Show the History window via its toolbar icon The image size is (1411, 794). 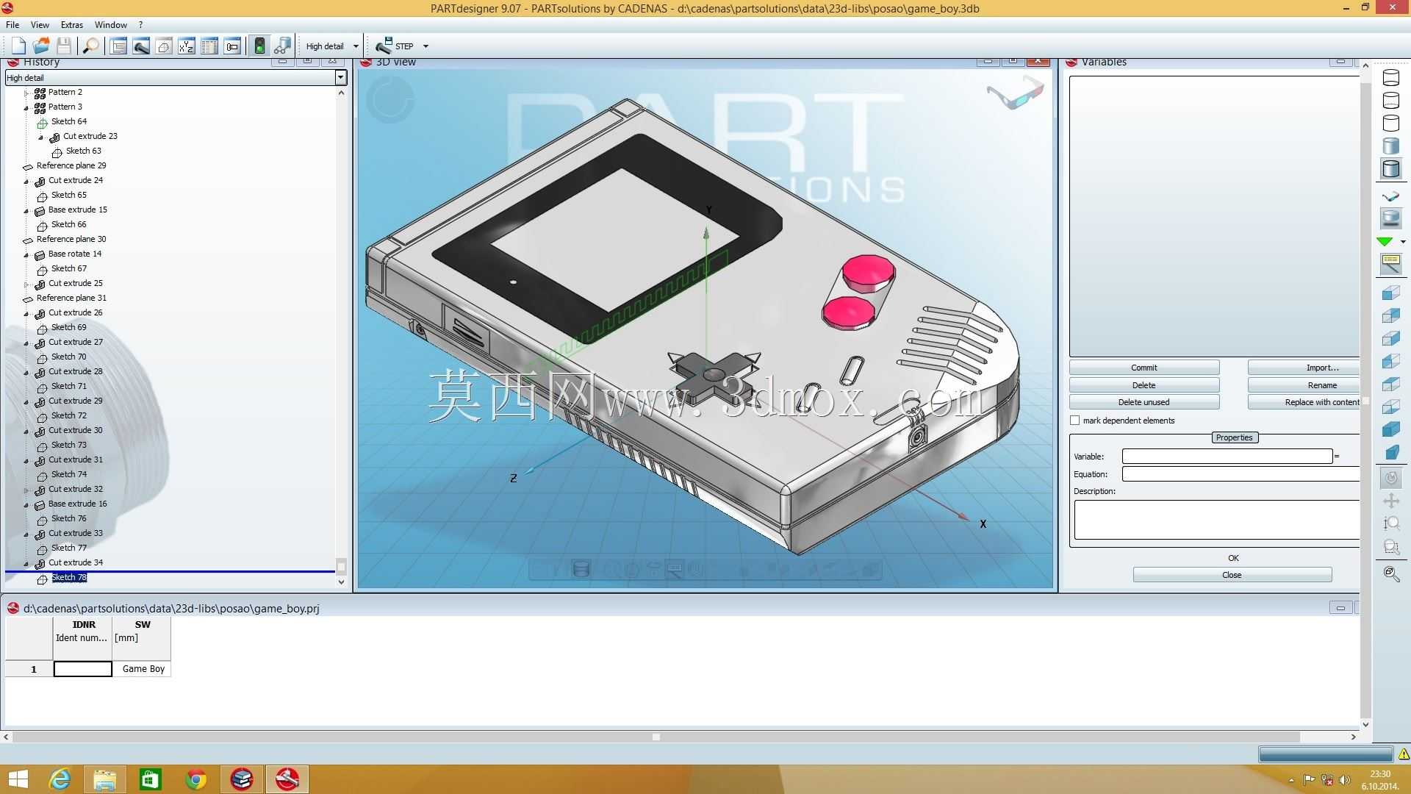coord(118,46)
